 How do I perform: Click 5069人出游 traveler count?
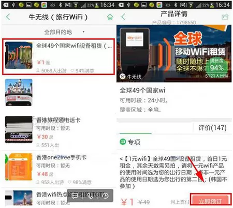point(51,70)
